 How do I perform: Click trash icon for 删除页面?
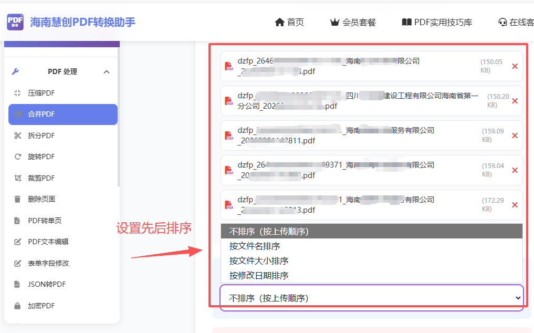pyautogui.click(x=17, y=199)
